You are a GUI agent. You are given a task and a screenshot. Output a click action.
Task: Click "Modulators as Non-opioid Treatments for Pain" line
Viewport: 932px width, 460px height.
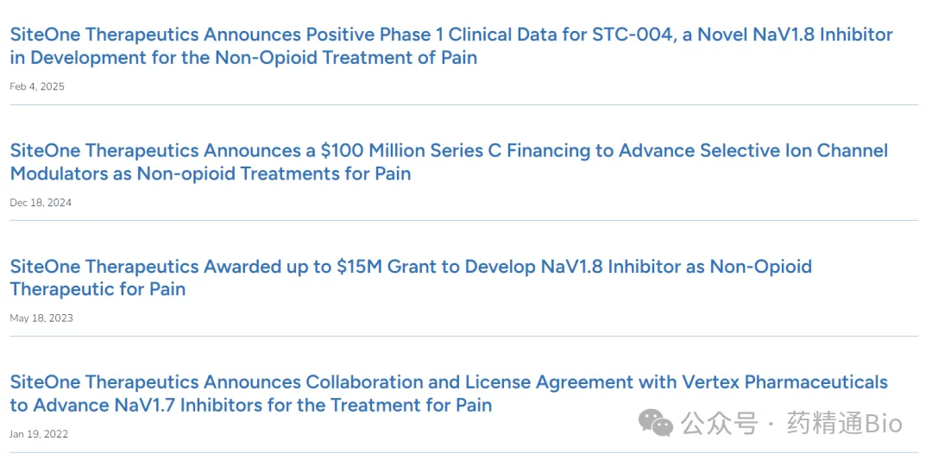pyautogui.click(x=211, y=173)
